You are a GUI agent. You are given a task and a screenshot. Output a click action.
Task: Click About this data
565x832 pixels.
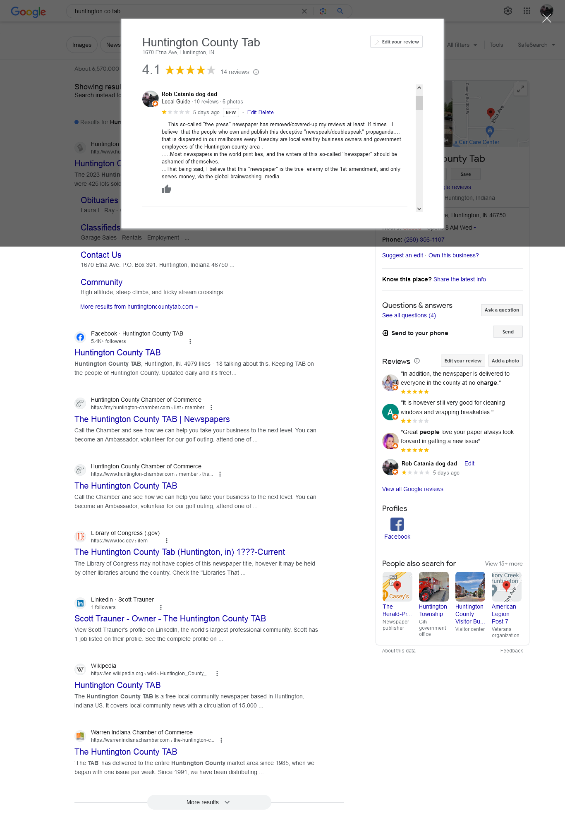tap(399, 651)
